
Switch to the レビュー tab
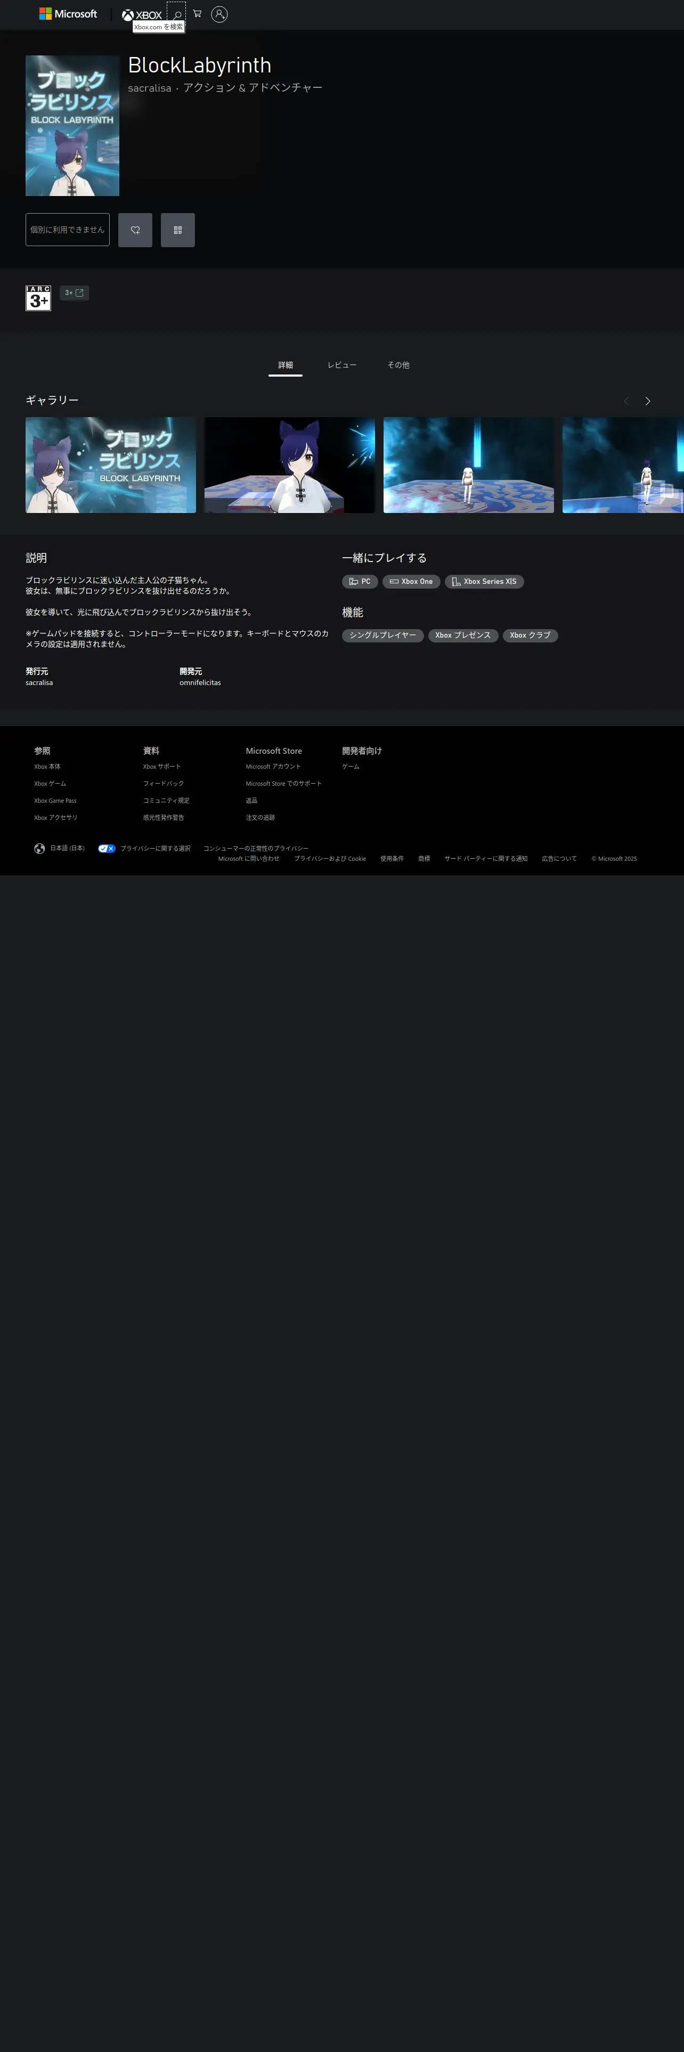pyautogui.click(x=341, y=365)
